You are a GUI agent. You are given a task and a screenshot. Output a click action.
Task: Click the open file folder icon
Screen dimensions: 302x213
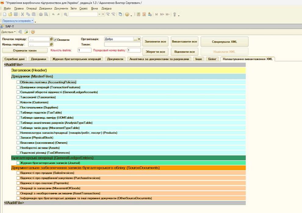pos(10,14)
